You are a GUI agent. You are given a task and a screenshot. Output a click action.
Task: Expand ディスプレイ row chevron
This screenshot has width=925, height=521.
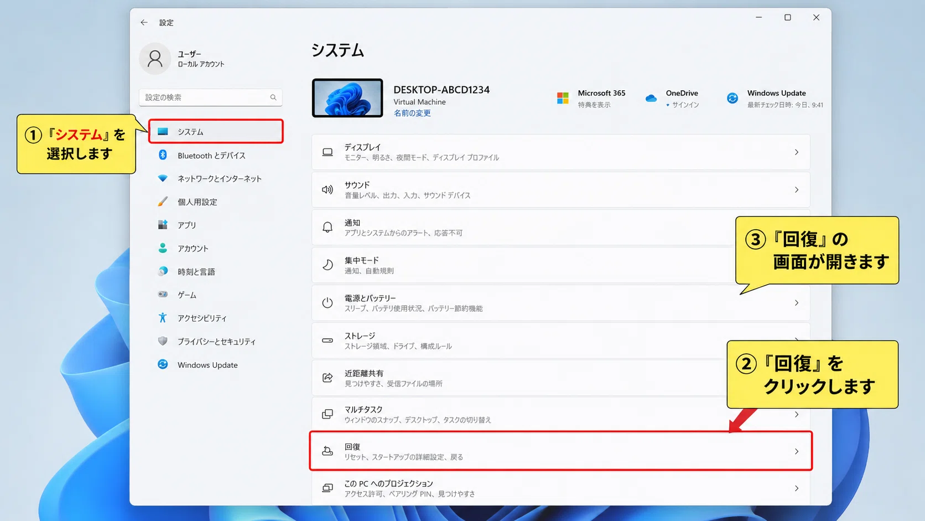coord(797,152)
